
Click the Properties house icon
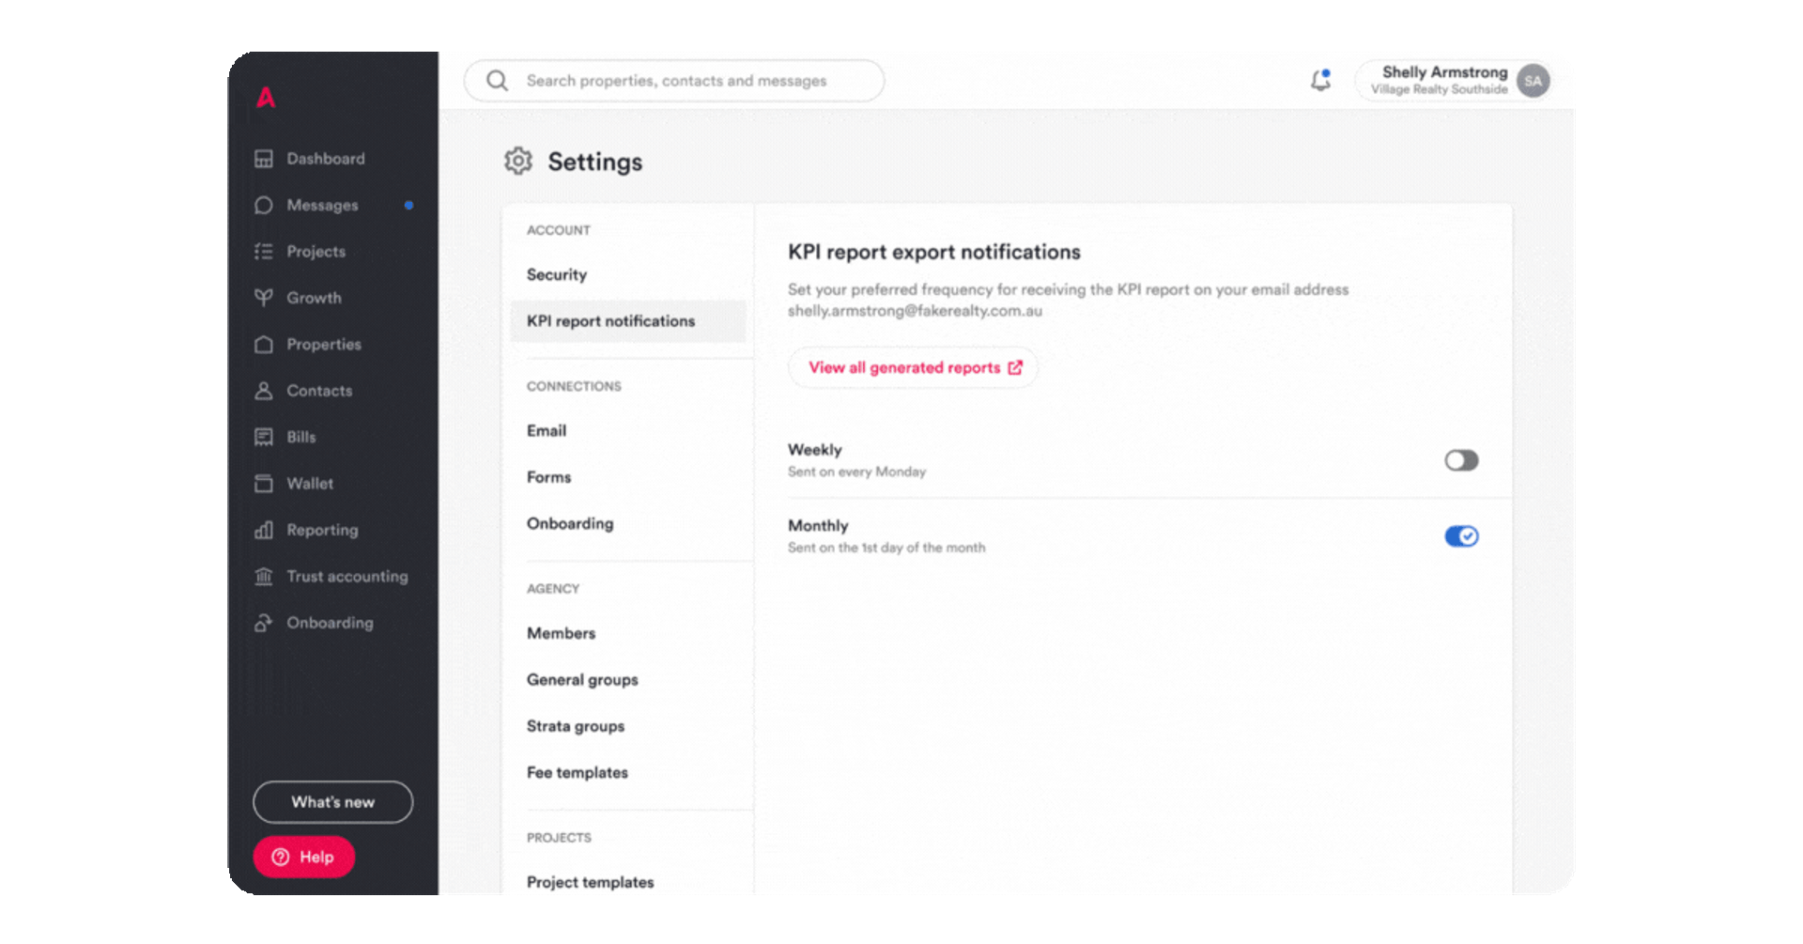264,344
